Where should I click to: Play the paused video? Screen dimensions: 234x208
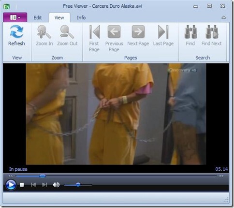pos(11,185)
